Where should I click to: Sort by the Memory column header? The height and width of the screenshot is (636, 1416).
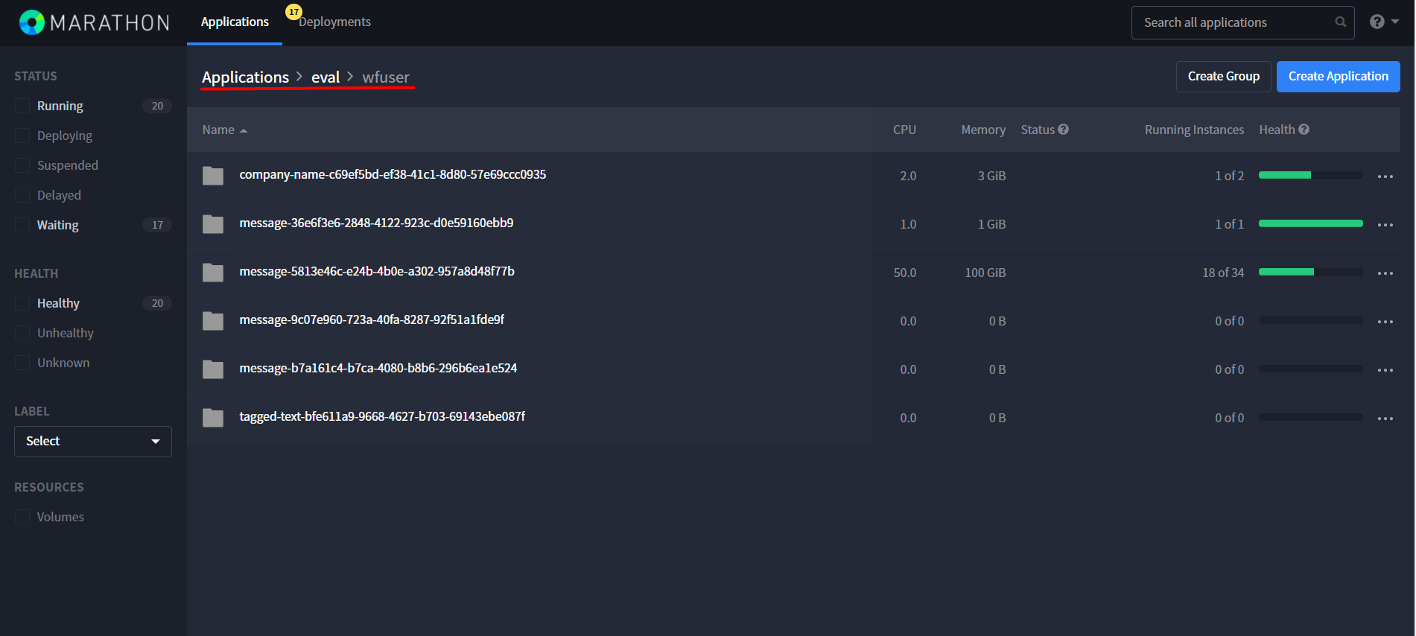(x=983, y=130)
